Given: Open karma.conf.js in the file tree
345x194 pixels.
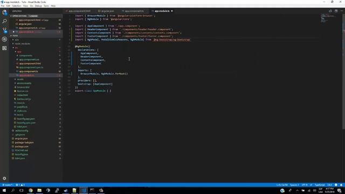Looking at the screenshot, I should (x=24, y=99).
